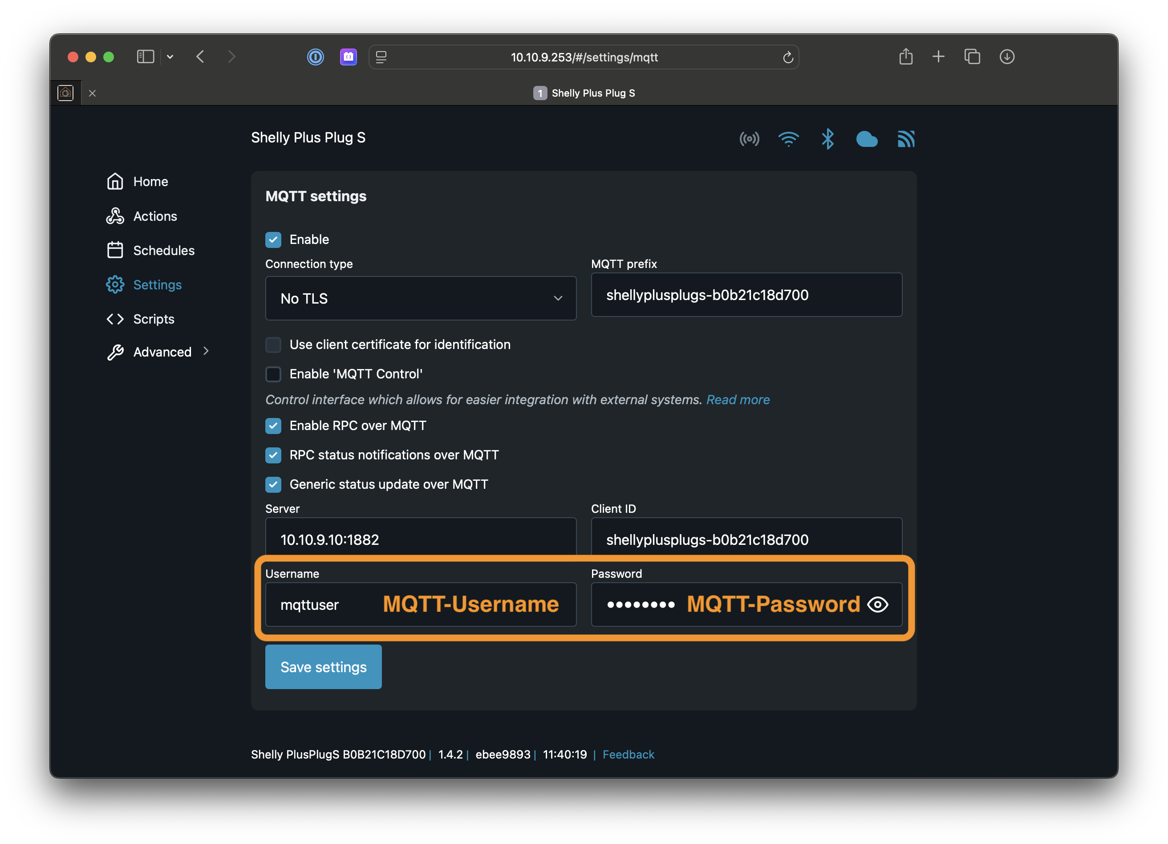Click the Advanced wrench icon
This screenshot has width=1168, height=844.
[115, 352]
